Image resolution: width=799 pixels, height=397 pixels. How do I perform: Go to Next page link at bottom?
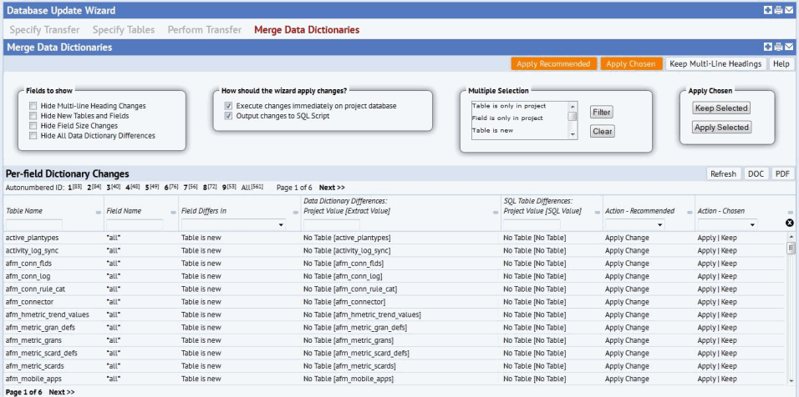tap(62, 392)
